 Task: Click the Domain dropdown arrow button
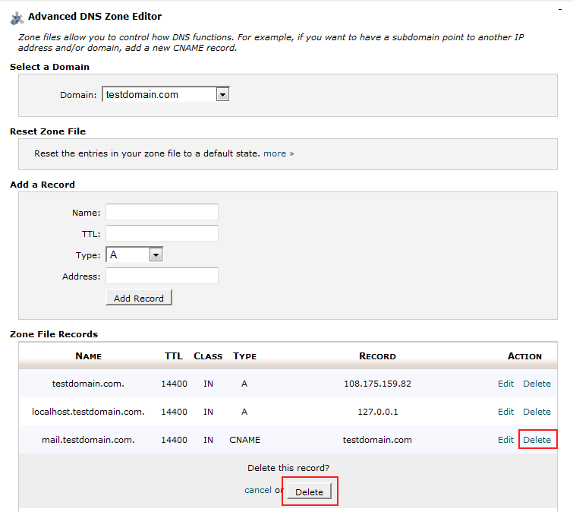222,95
